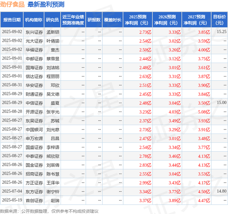Select 招商证券 institution cell
This screenshot has width=228, height=214.
34,174
